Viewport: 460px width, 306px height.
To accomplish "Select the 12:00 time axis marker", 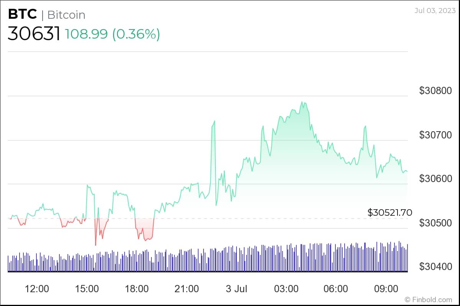I will coord(36,288).
